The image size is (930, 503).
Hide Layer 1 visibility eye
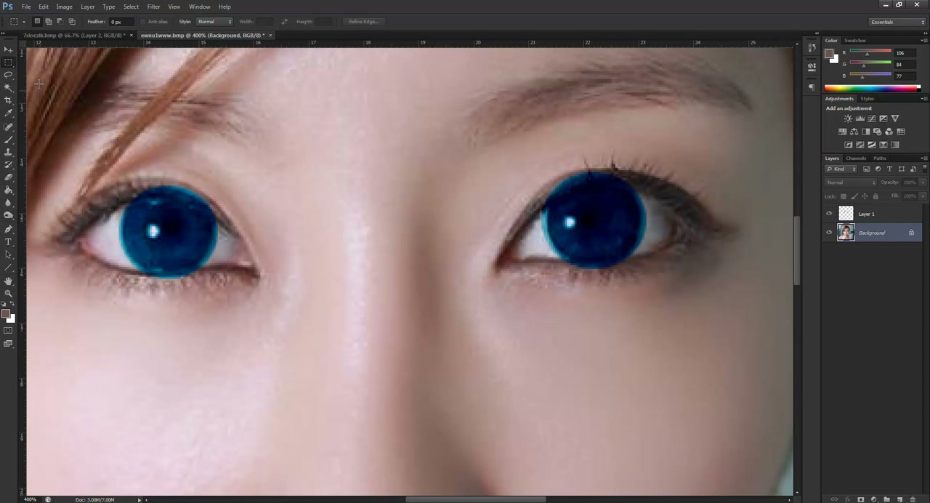pos(829,214)
